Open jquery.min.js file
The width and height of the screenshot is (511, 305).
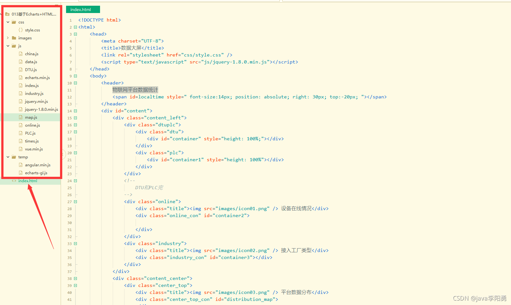pyautogui.click(x=37, y=102)
